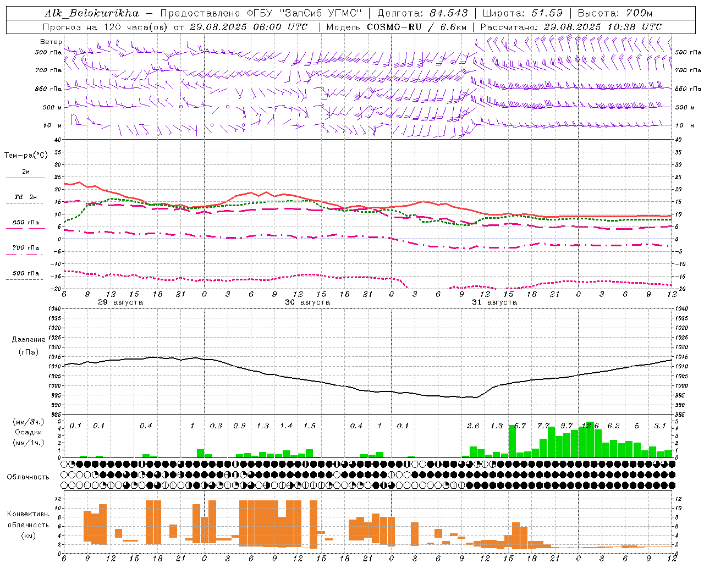Click the 0.3 precipitation value
This screenshot has width=704, height=563.
point(216,426)
